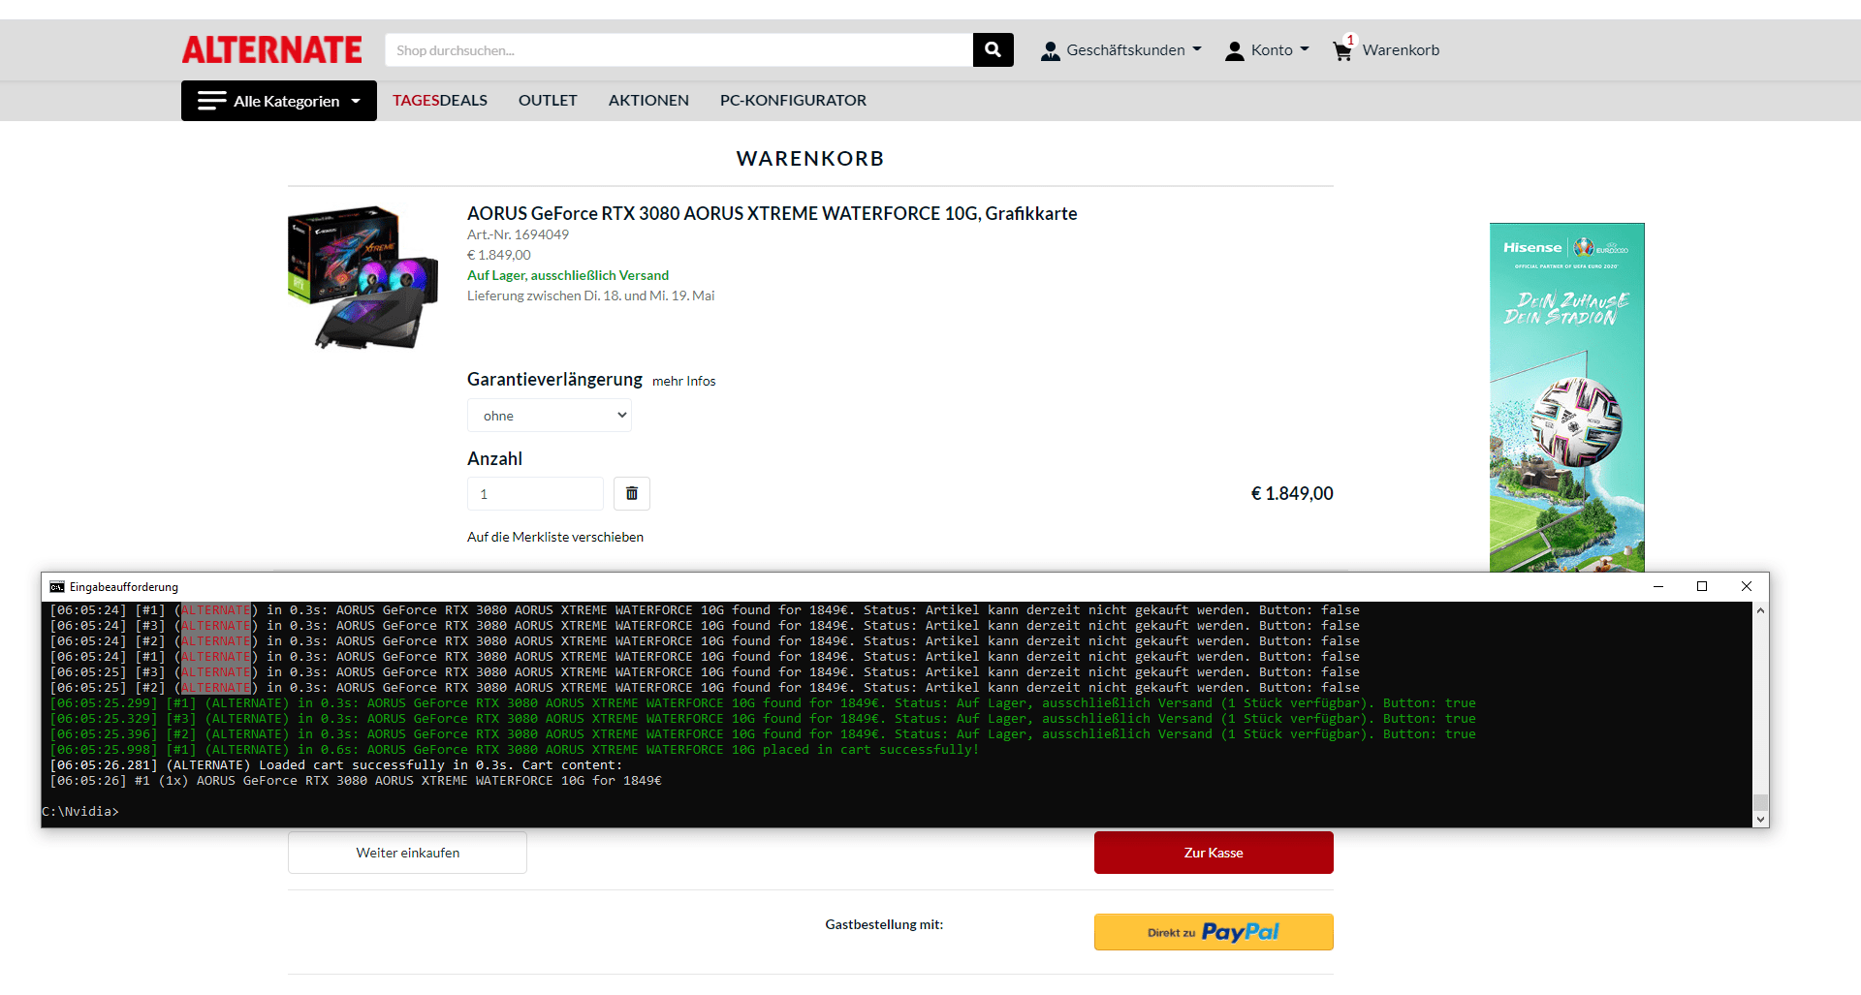Click the command prompt scrollbar thumb
Screen dimensions: 1861x995
[x=1761, y=802]
